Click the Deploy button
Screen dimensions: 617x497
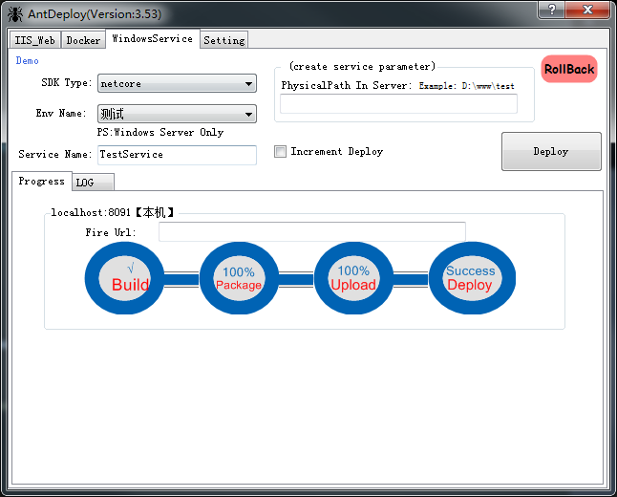(551, 152)
